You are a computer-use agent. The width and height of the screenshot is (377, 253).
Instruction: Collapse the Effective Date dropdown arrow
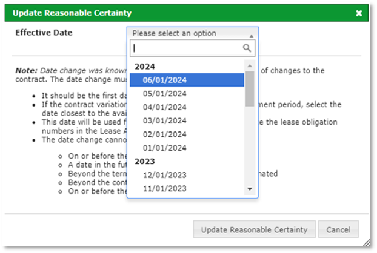pos(252,36)
